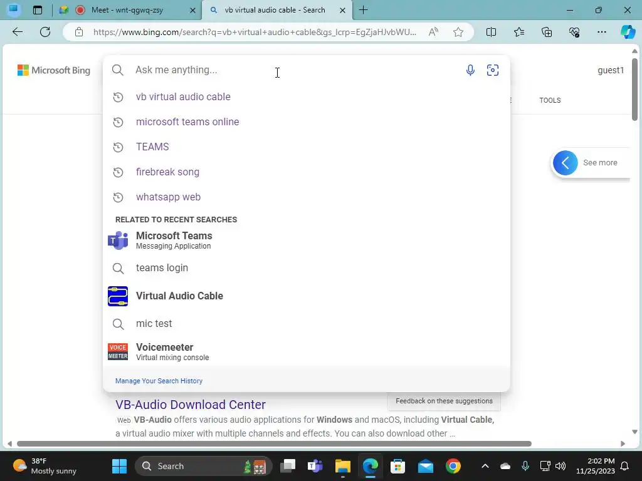642x481 pixels.
Task: Close the Meet tab
Action: tap(192, 11)
